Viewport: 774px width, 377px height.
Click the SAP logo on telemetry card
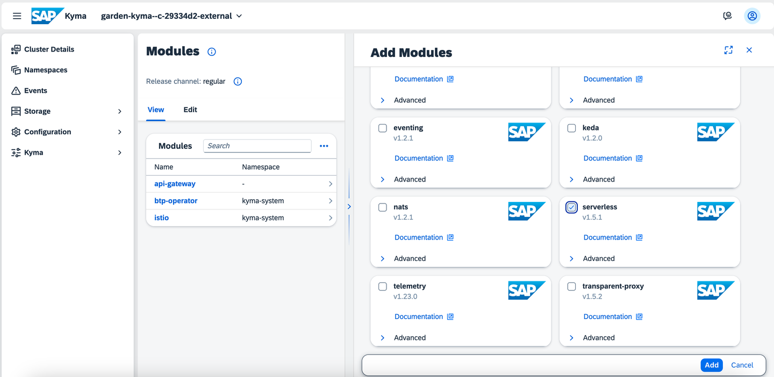click(x=527, y=291)
